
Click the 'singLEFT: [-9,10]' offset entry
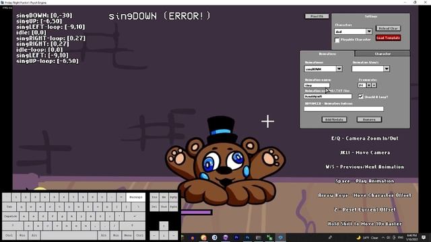pyautogui.click(x=42, y=55)
